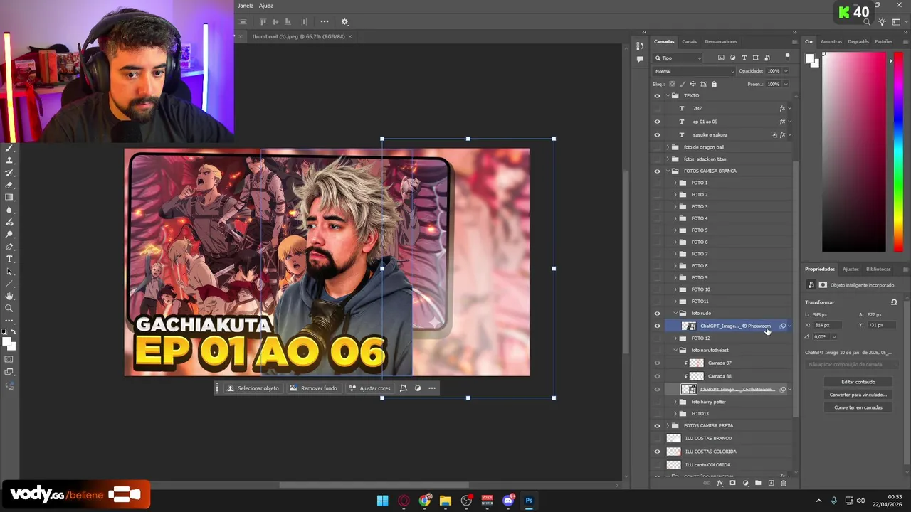Select the Horizontal Type tool
Viewport: 911px width, 512px height.
click(9, 259)
